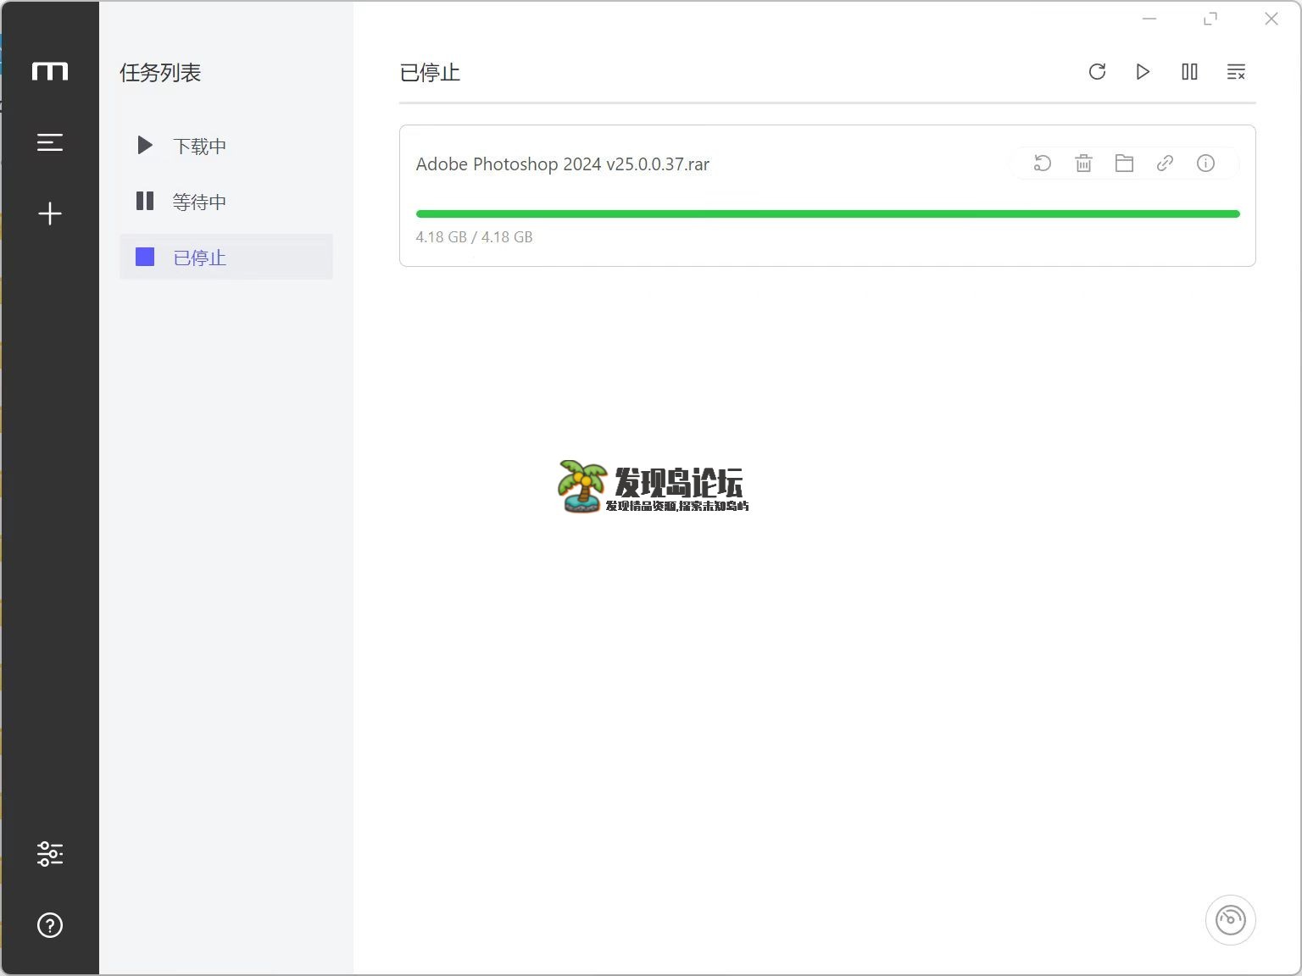This screenshot has height=976, width=1302.
Task: Close the Motrix window
Action: (1271, 19)
